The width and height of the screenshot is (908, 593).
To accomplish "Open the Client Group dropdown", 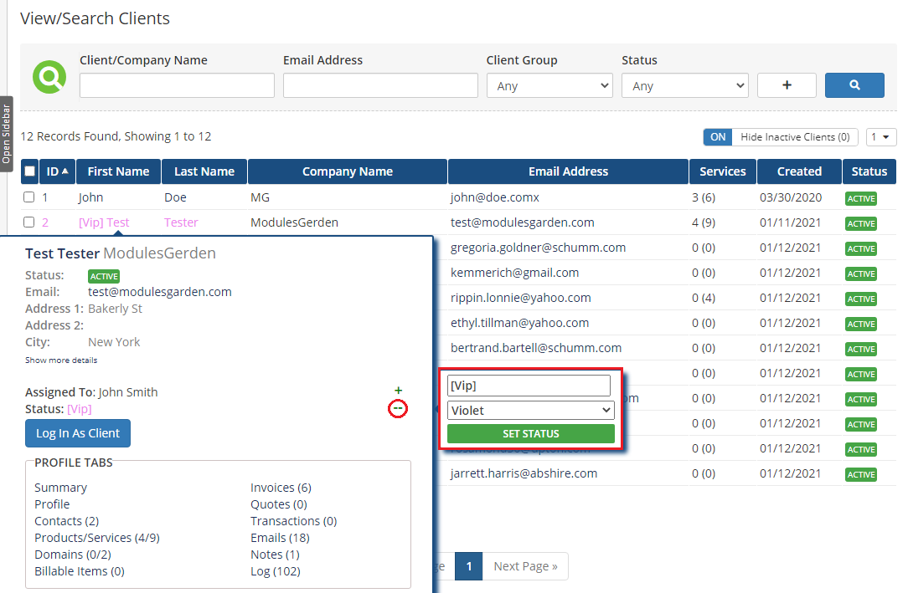I will (x=549, y=85).
